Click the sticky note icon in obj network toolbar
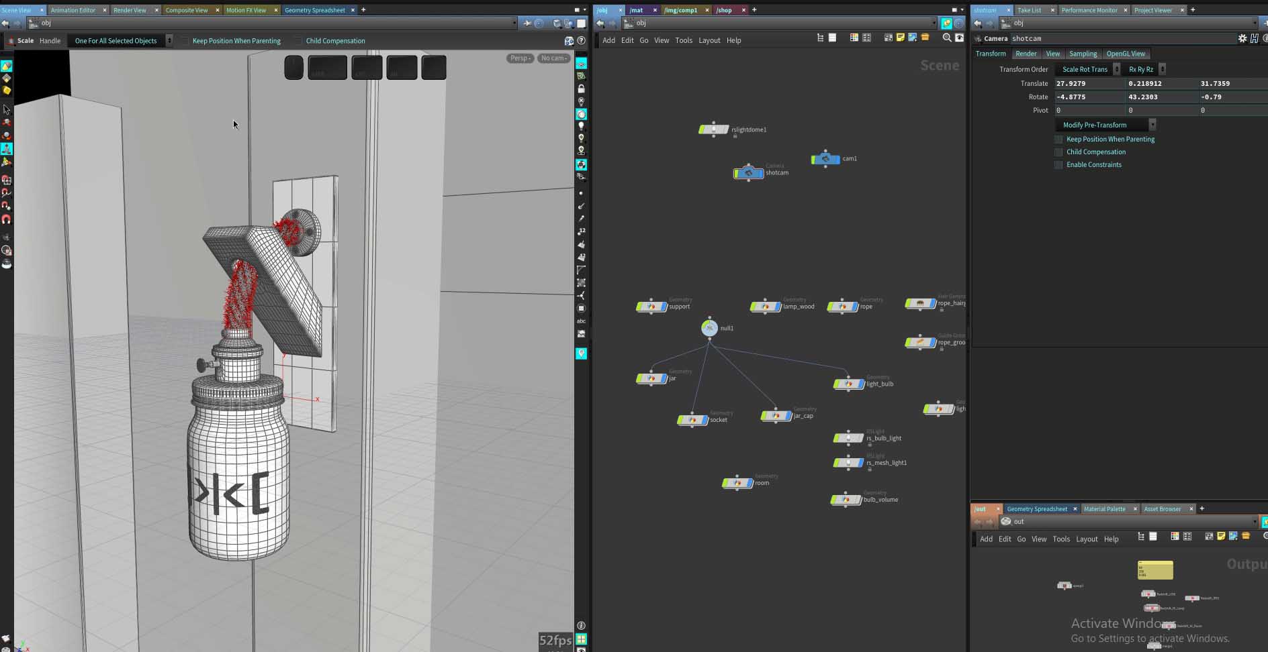This screenshot has width=1268, height=652. point(900,38)
